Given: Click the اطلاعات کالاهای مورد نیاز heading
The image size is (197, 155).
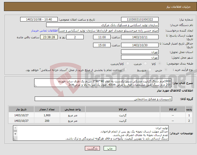Looking at the screenshot, I should pos(175,90).
